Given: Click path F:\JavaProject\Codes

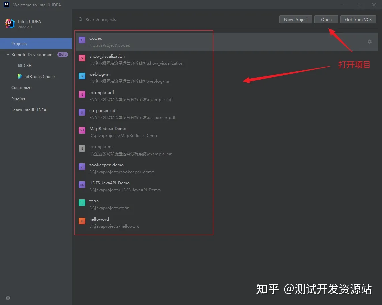Looking at the screenshot, I should pos(110,45).
